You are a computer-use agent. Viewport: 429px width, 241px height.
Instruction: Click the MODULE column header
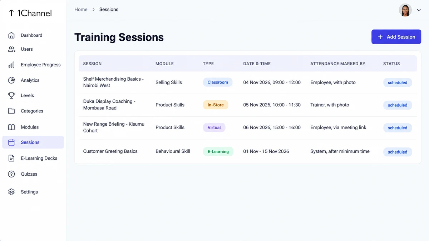tap(164, 64)
